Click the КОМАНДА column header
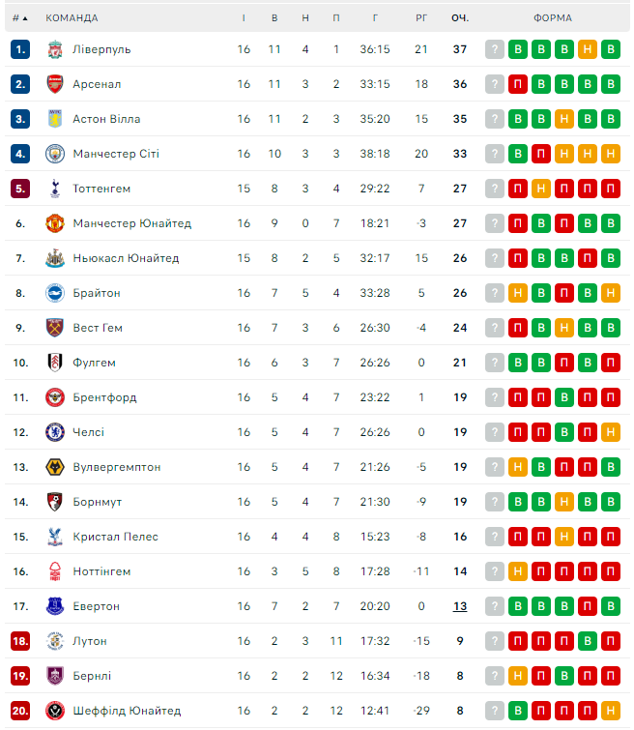This screenshot has height=730, width=634. click(72, 18)
